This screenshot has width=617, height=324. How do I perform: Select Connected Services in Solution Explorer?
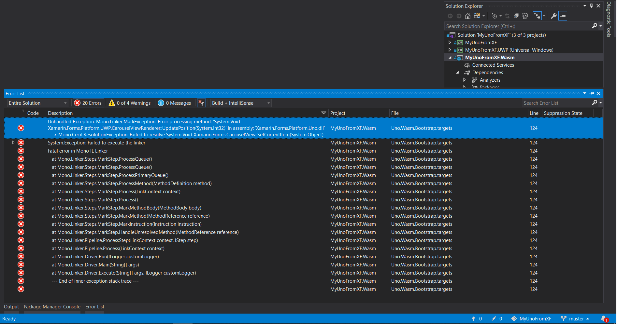pyautogui.click(x=493, y=65)
